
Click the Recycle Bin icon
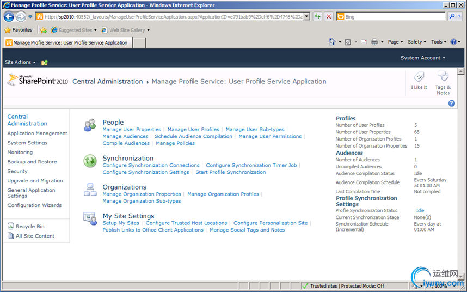point(11,226)
